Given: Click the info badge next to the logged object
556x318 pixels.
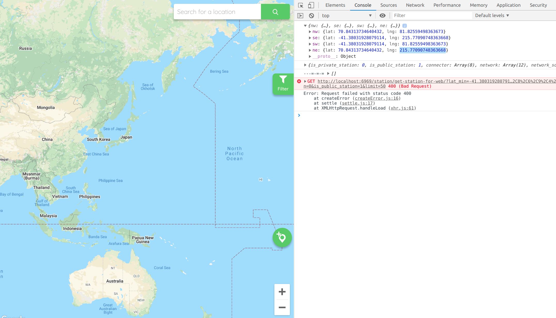Looking at the screenshot, I should coord(404,26).
